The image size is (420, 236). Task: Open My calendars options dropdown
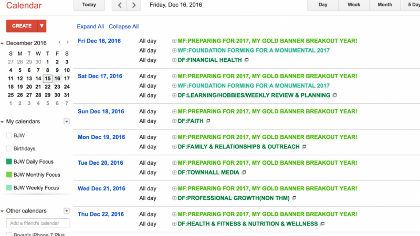(x=67, y=122)
